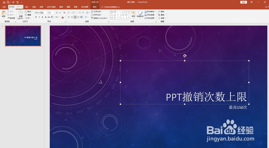Reset slide with 重置 button
Image resolution: width=269 pixels, height=148 pixels.
coord(28,15)
